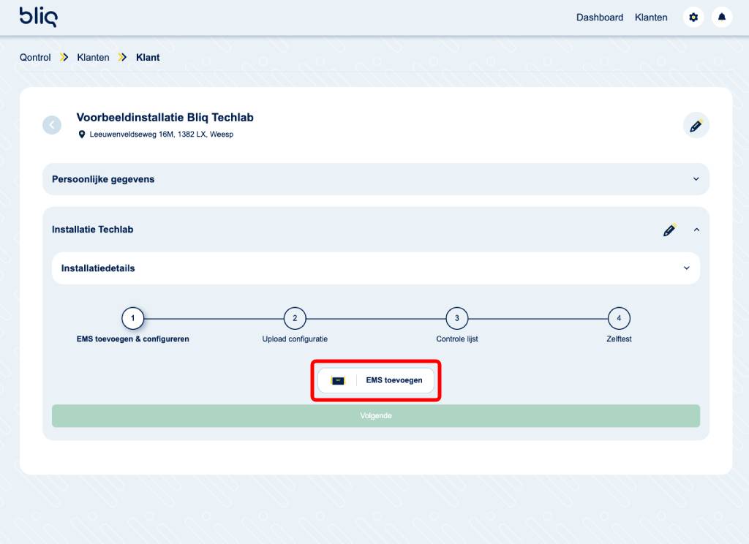Edit Installatie Techlab with pencil icon
This screenshot has width=749, height=544.
(669, 230)
